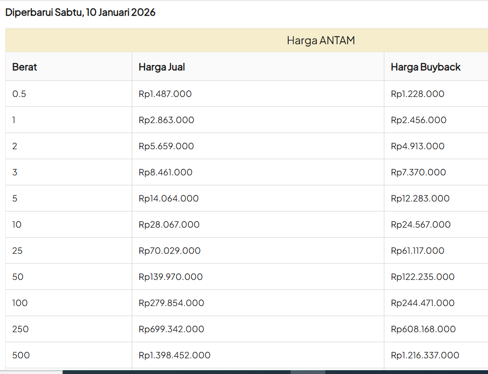Click the 500 gram weight cell
Viewport: 488px width, 374px height.
coord(21,355)
